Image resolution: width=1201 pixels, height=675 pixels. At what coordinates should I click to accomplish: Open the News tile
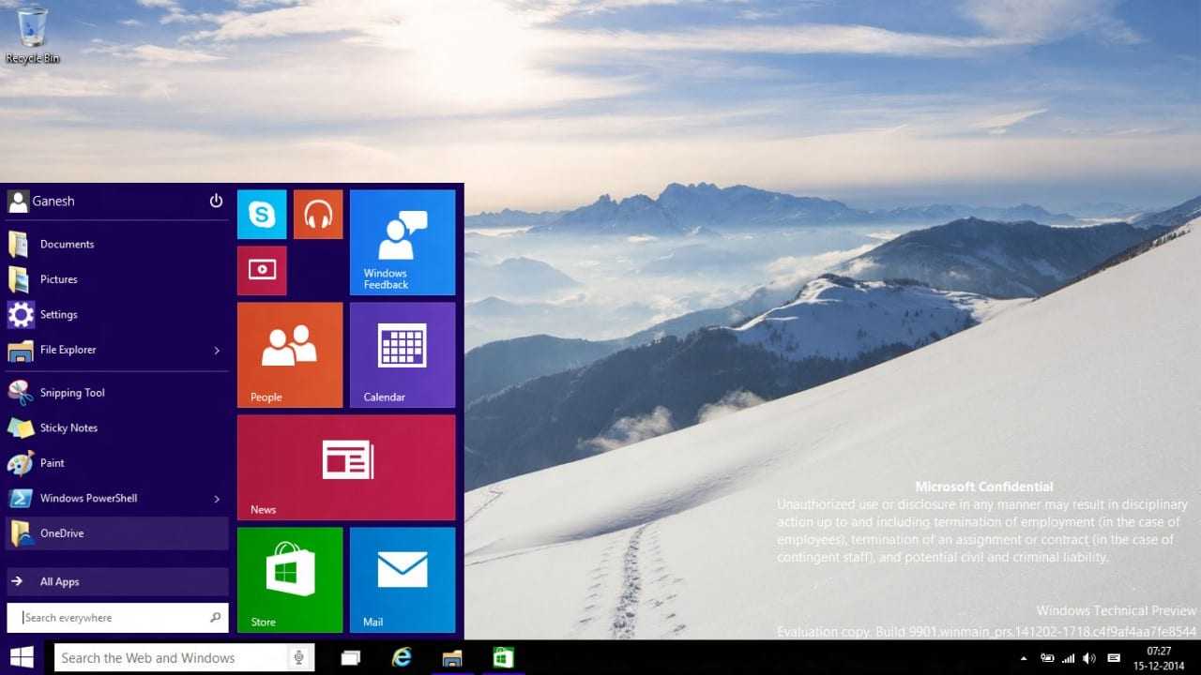coord(346,467)
